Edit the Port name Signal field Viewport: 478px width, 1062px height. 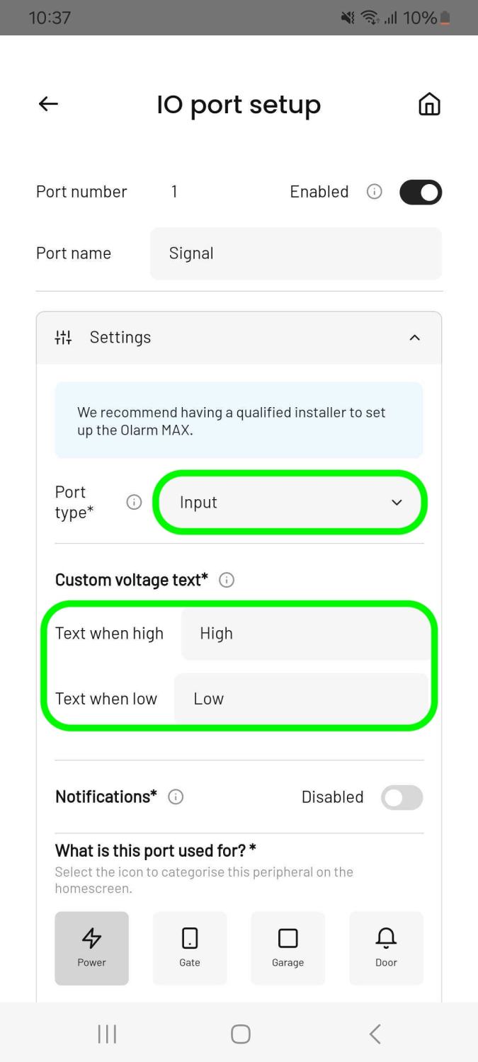[x=296, y=253]
